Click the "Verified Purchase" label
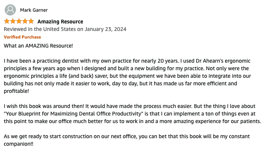Screen dimensions: 269x151 [22, 37]
